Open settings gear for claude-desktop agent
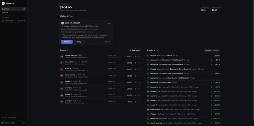254x126 pixels. 136,56
